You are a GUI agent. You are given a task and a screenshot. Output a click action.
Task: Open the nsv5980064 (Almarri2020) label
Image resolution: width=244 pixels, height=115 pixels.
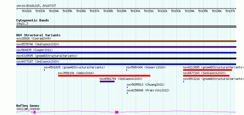146,67
